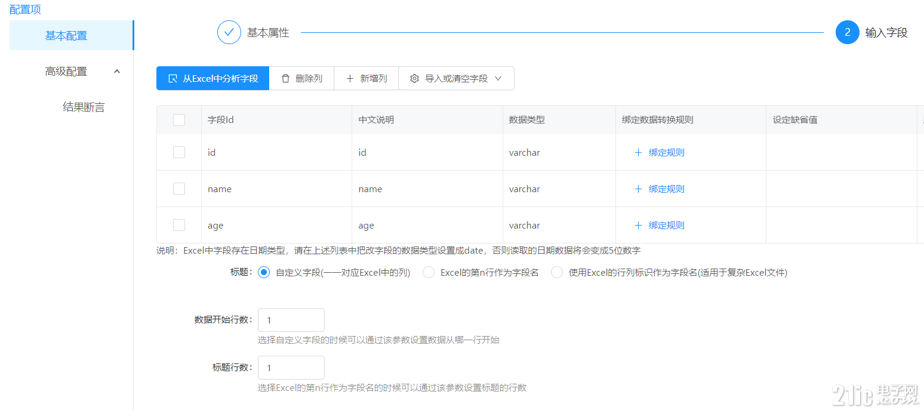Toggle the select-all checkbox in table header
The height and width of the screenshot is (410, 924).
point(179,120)
